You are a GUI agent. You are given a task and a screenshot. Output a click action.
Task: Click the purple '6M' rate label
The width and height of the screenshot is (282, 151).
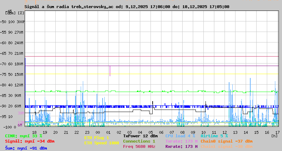point(20,125)
